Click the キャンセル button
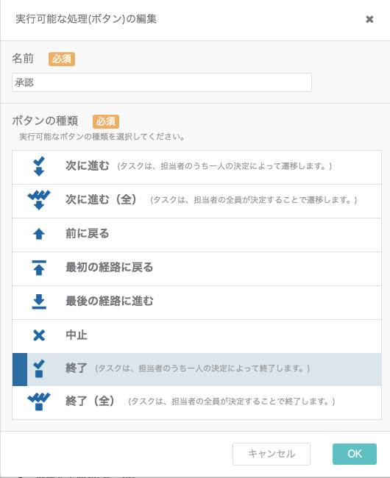390x478 pixels. pyautogui.click(x=272, y=454)
